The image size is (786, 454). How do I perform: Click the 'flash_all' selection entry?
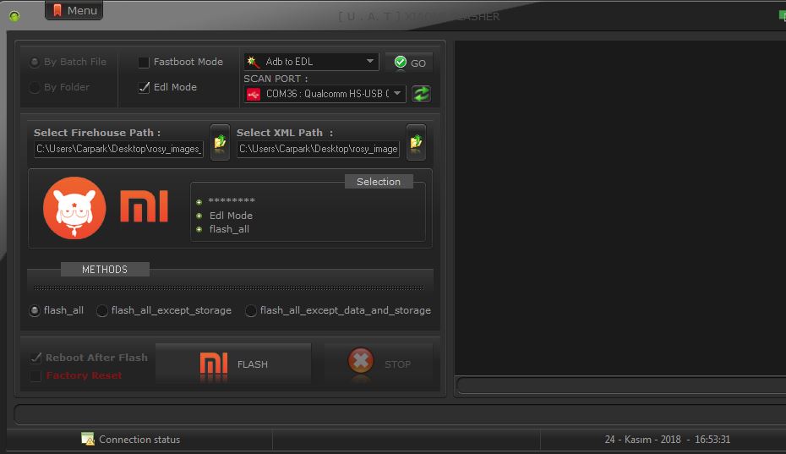[229, 229]
